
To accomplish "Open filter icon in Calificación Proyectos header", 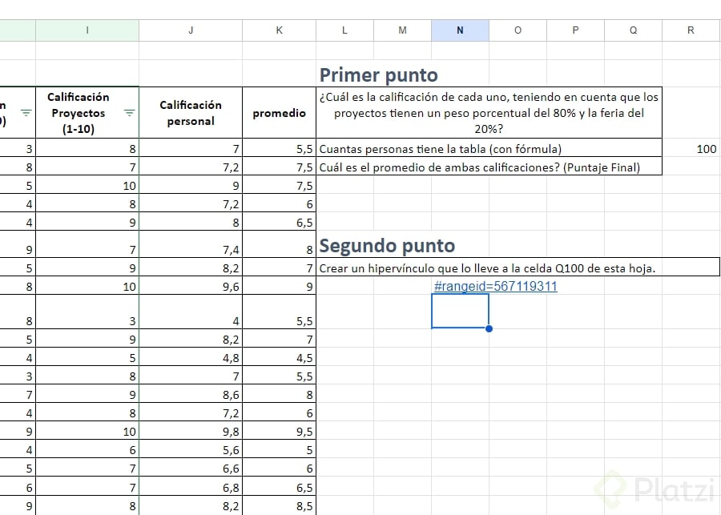I will 129,113.
